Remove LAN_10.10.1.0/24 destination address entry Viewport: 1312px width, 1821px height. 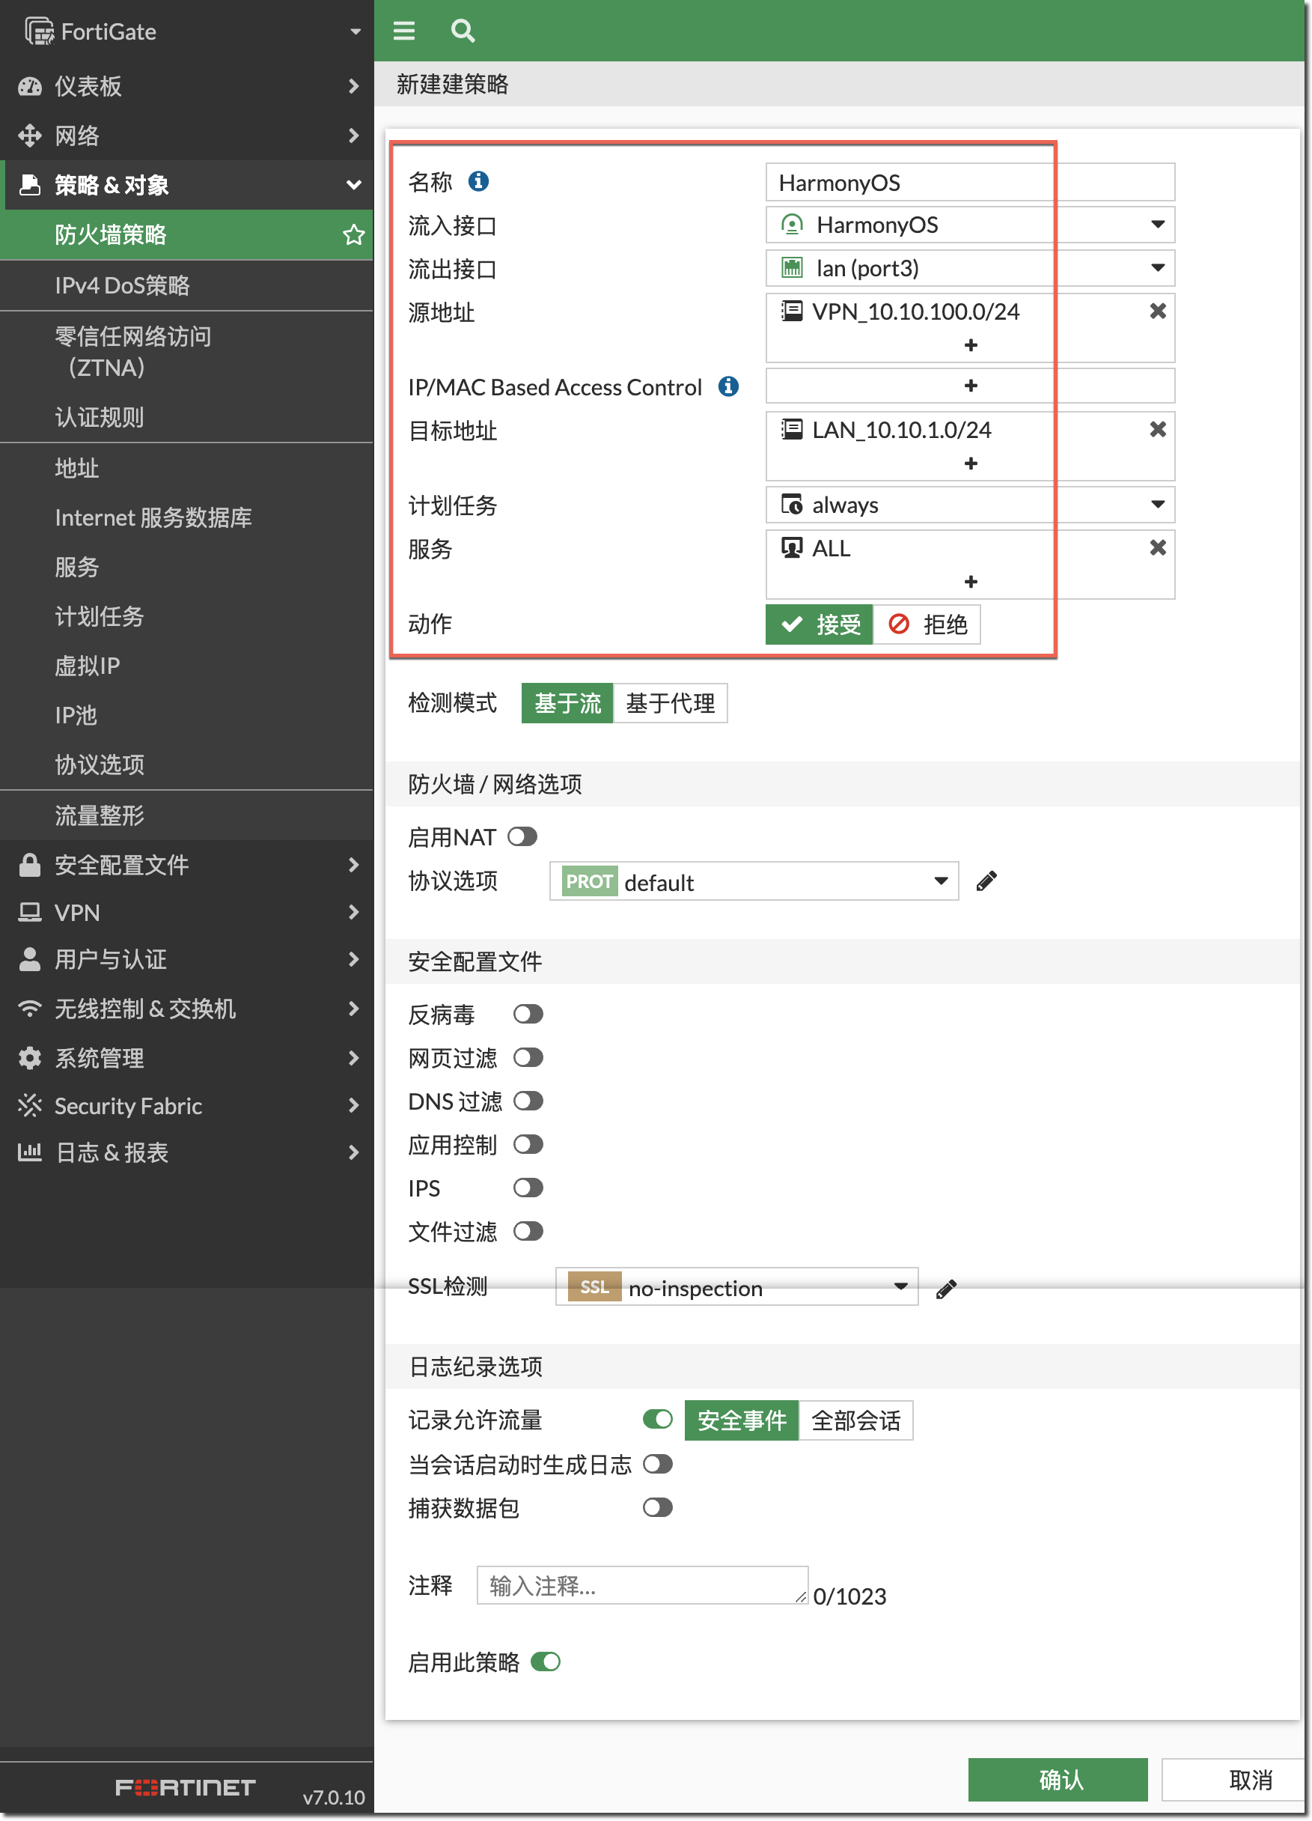point(1157,430)
